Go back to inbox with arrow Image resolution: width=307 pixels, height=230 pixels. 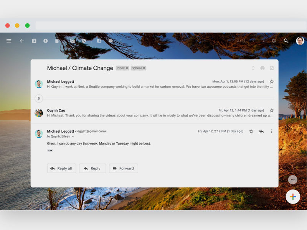pyautogui.click(x=22, y=41)
